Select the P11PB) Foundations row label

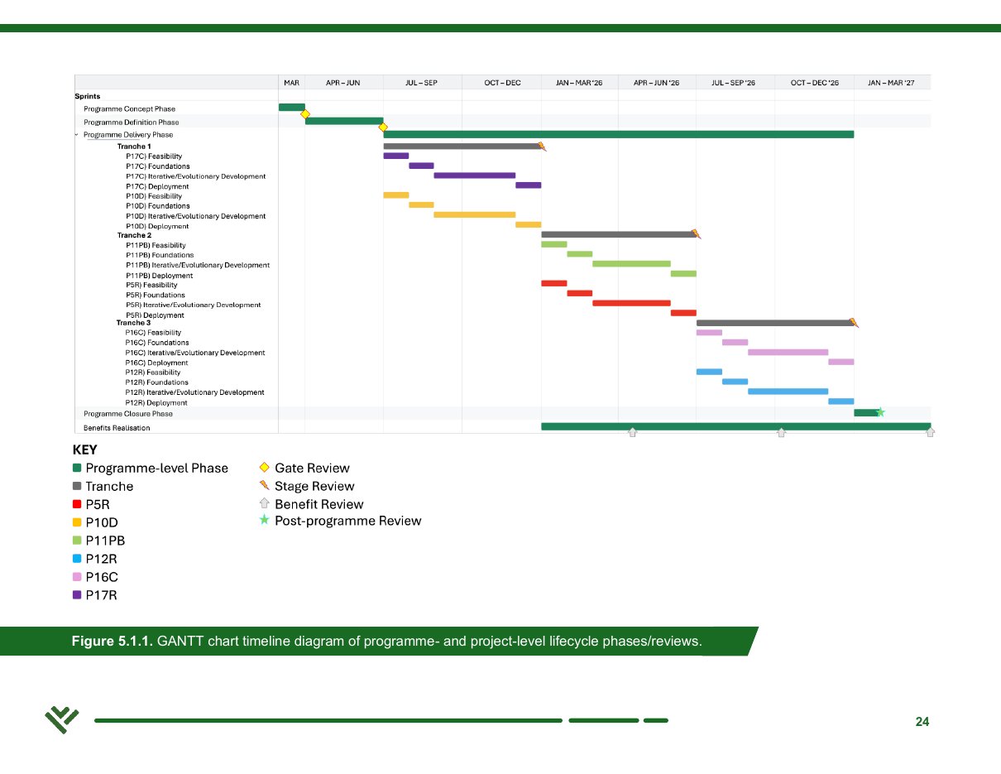[160, 255]
